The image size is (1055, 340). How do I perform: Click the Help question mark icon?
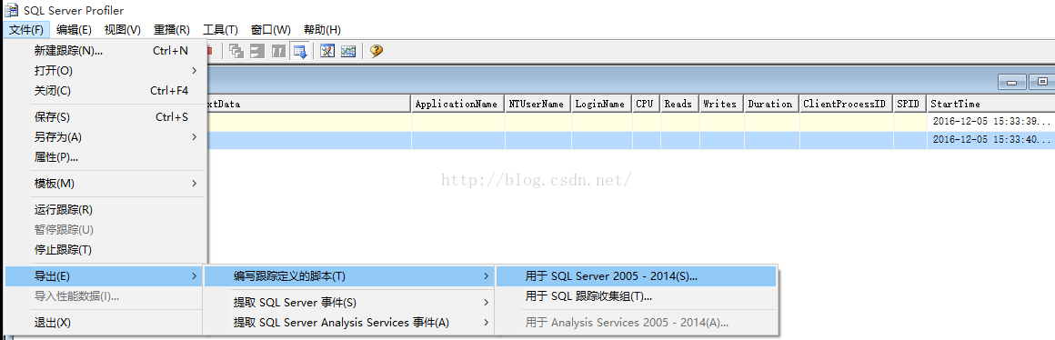(377, 51)
